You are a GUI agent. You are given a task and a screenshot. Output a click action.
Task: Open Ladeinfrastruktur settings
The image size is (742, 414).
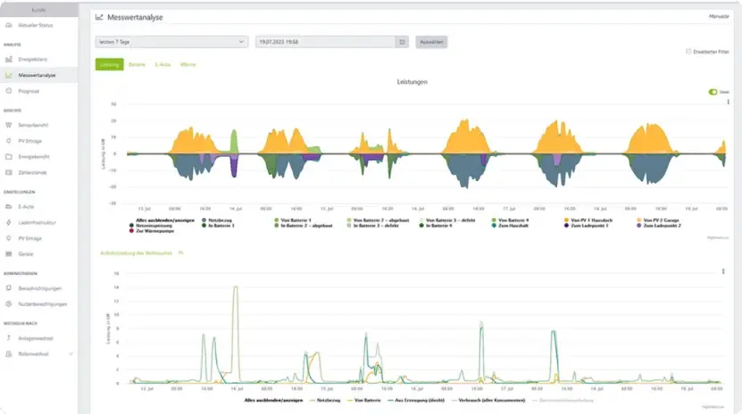[x=37, y=222]
